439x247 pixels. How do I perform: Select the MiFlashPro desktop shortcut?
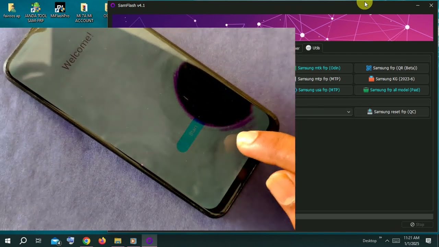pos(60,11)
